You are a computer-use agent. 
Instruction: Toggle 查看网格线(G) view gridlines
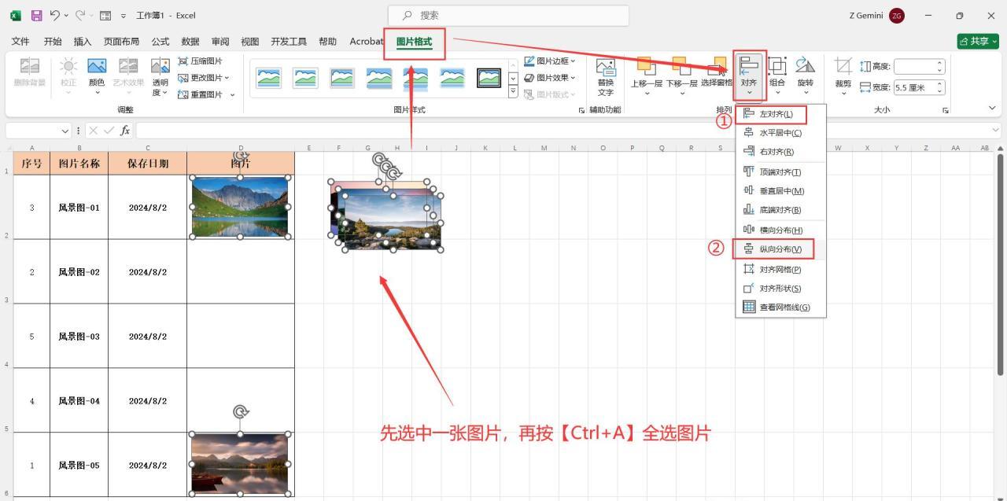click(x=780, y=308)
